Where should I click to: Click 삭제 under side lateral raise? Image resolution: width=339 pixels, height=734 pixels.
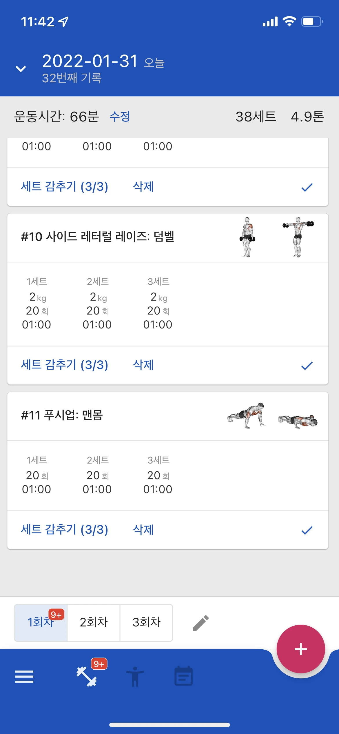coord(143,365)
